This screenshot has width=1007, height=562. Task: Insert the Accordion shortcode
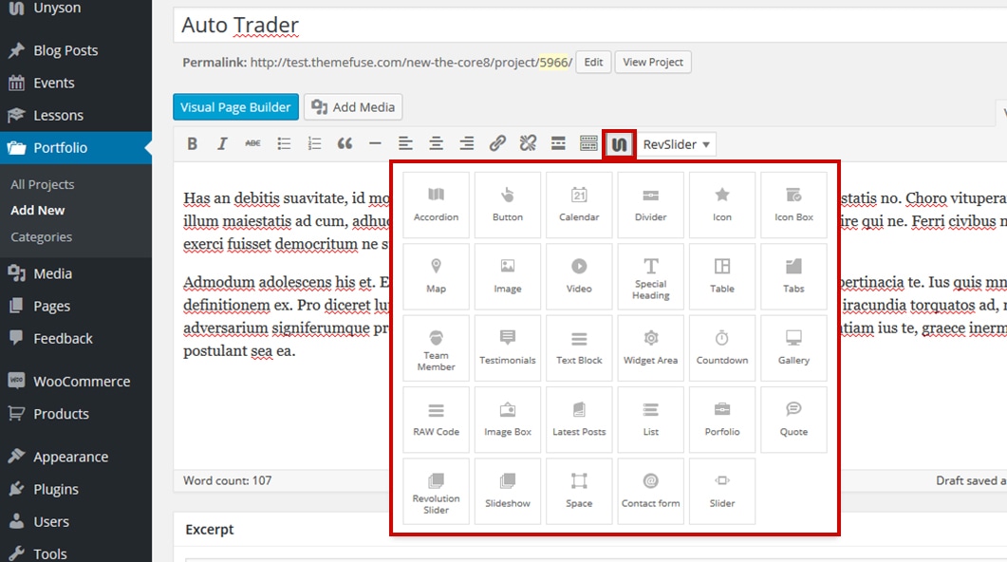[x=436, y=205]
